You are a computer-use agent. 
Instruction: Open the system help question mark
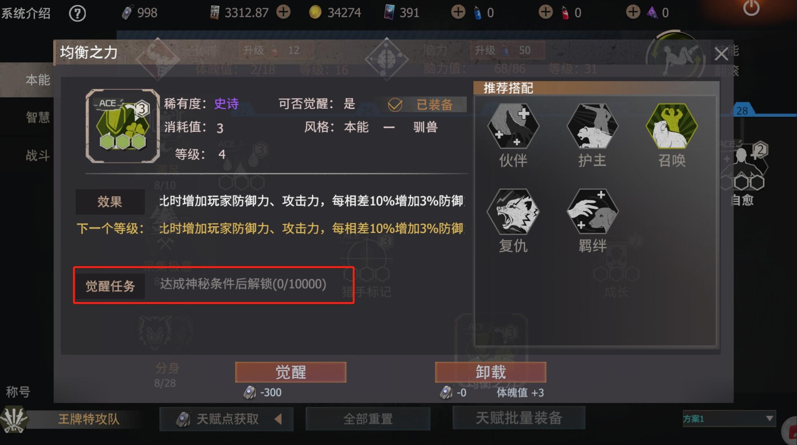(77, 13)
